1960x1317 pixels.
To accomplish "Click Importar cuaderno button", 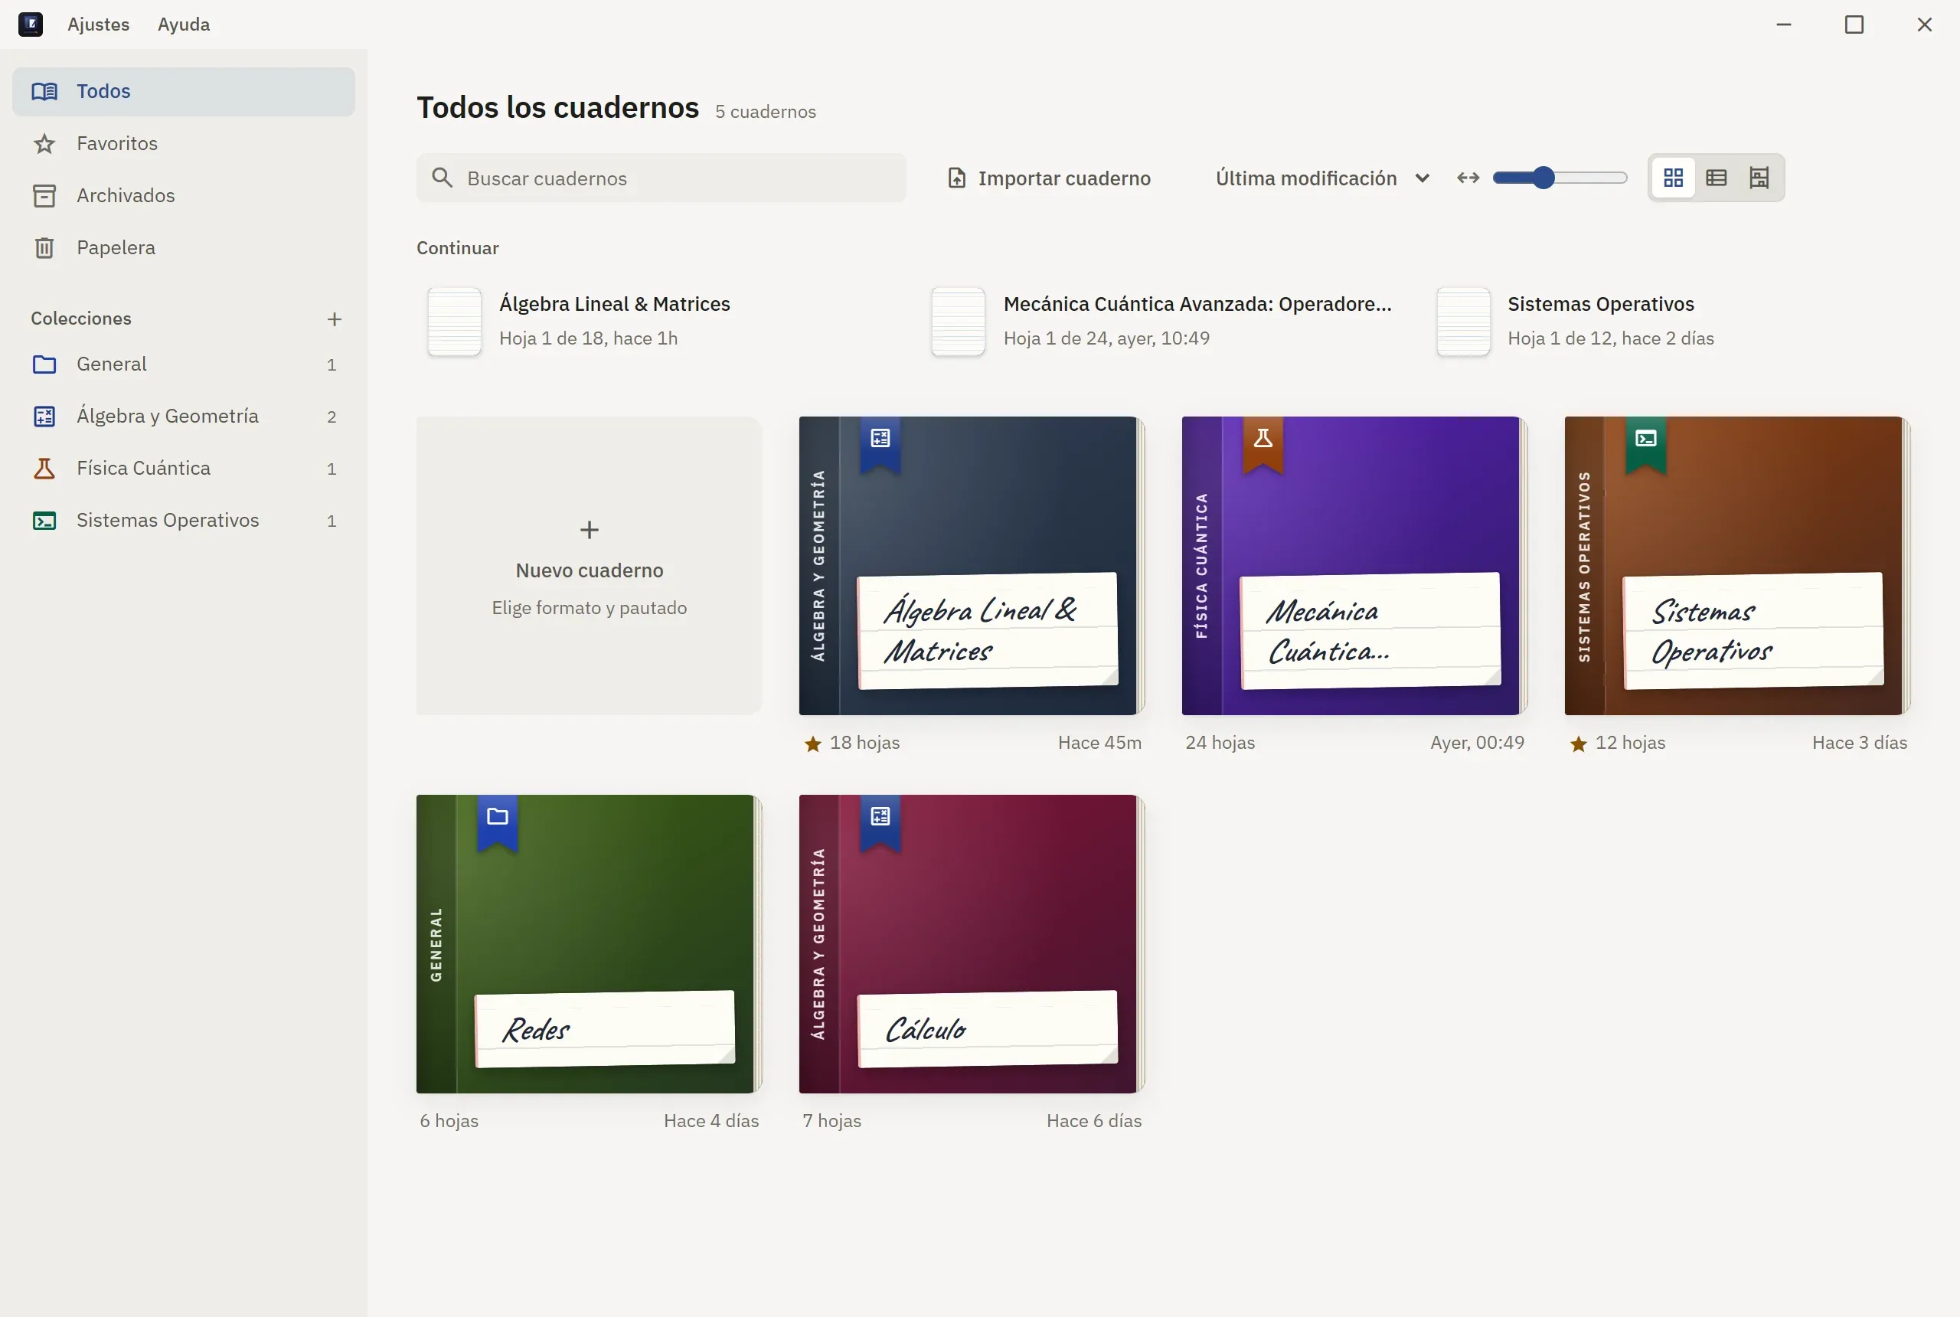I will tap(1049, 178).
